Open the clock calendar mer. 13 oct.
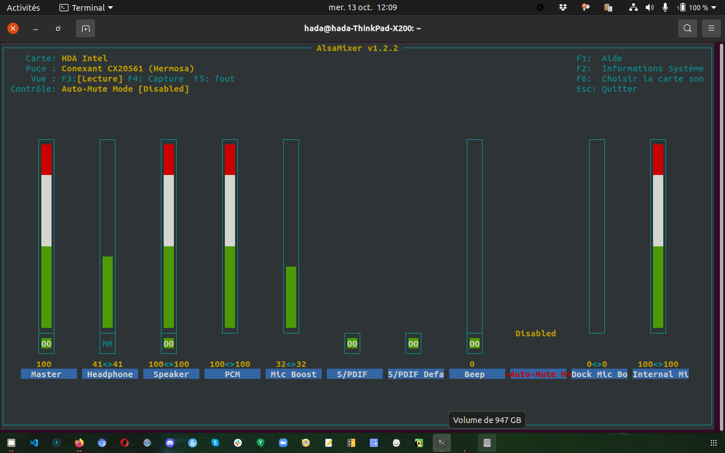The height and width of the screenshot is (453, 725). pos(362,7)
